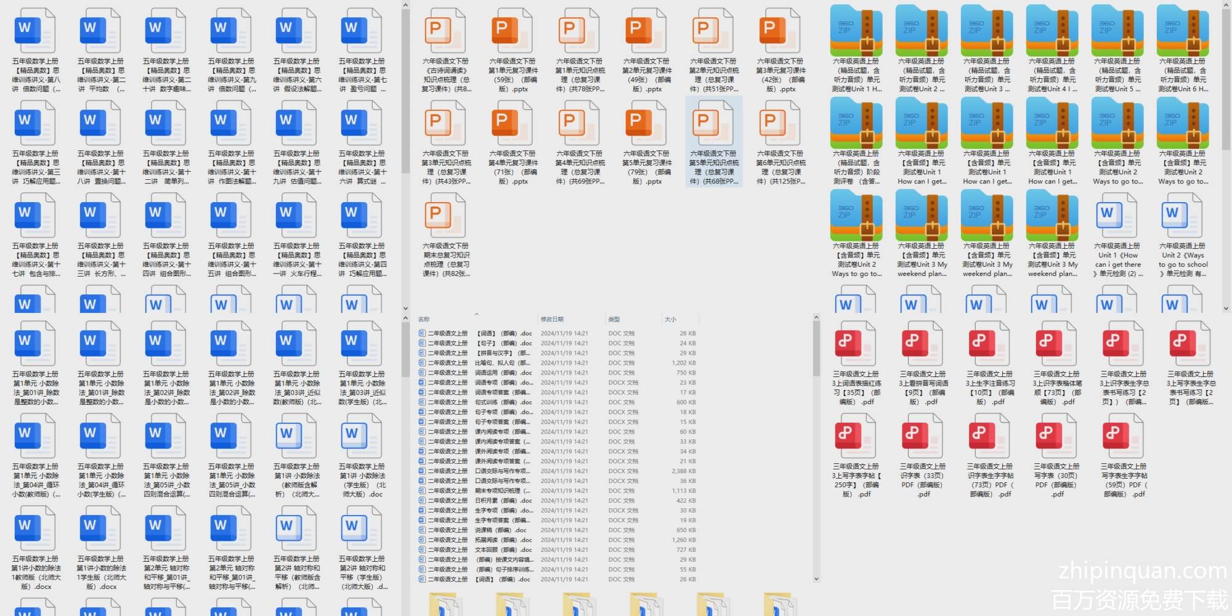Select the 第七讲 盈亏问题 Word document
Viewport: 1232px width, 616px height.
point(362,32)
